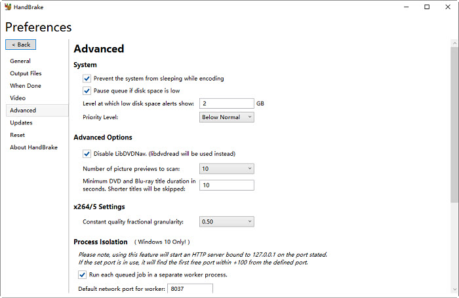
Task: Click the default network port field
Action: (x=190, y=289)
